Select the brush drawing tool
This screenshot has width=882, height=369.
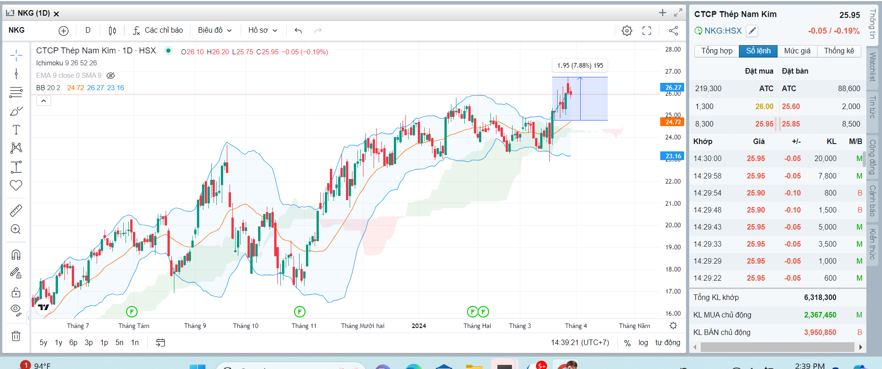pos(16,111)
